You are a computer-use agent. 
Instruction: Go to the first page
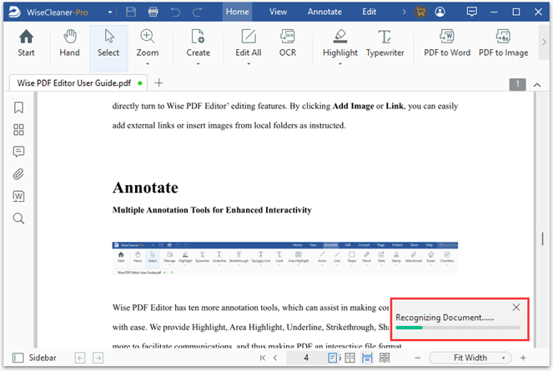click(x=263, y=358)
